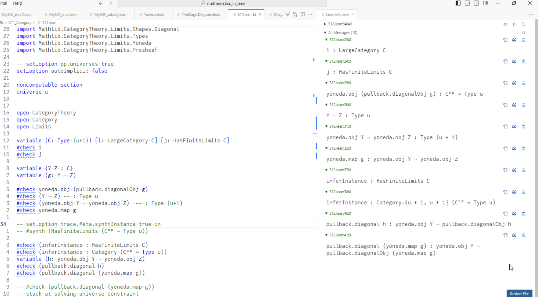Screen dimensions: 538x297
Task: Click the '#check yoneda.map g' code line
Action: [46, 210]
